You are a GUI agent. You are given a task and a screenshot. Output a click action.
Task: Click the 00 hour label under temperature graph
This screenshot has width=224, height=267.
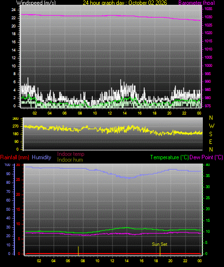pos(199,261)
